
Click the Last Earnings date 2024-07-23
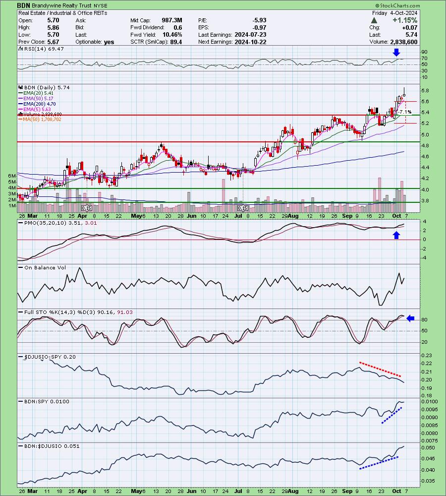250,35
